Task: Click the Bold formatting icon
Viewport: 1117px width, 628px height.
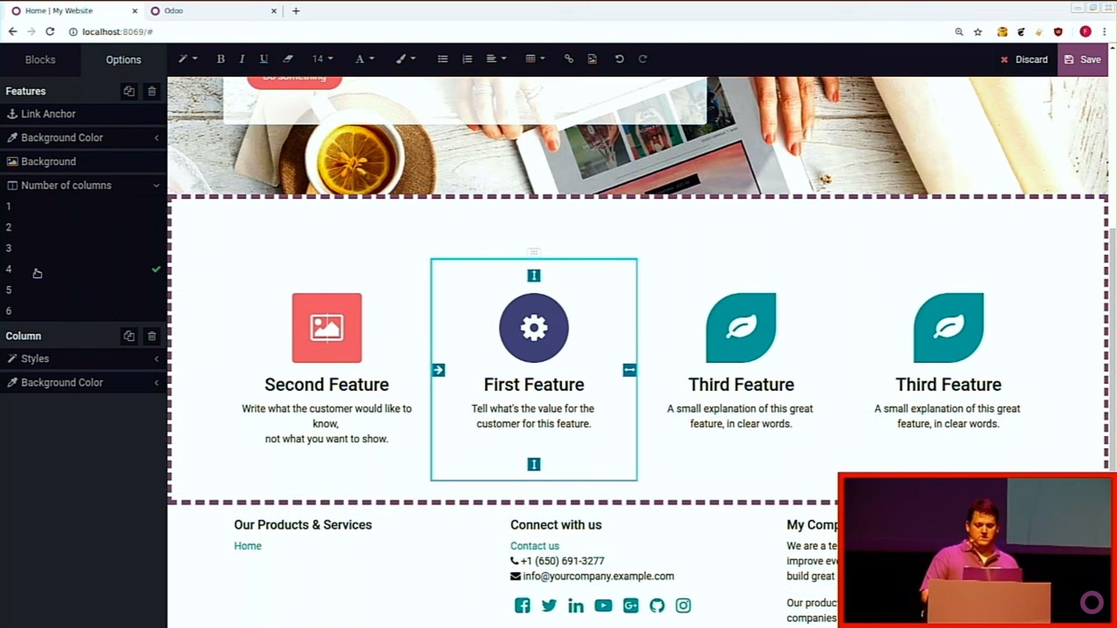Action: tap(221, 59)
